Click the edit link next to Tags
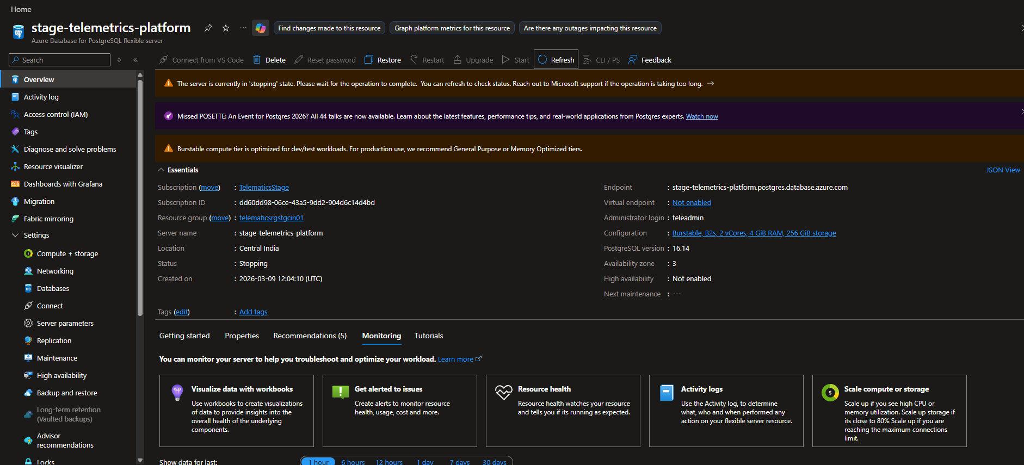 click(182, 312)
